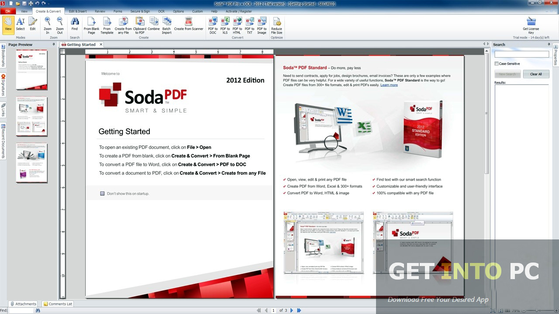Create PDF From Template
Image resolution: width=559 pixels, height=314 pixels.
(107, 25)
